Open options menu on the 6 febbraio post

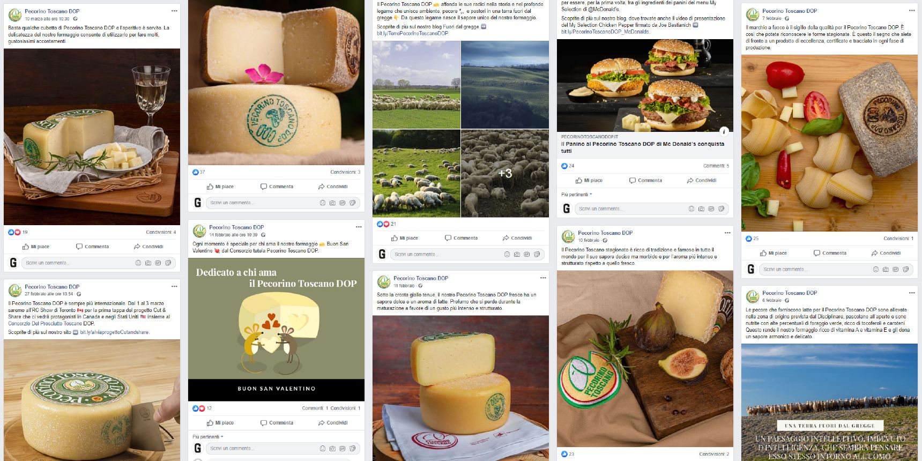[912, 293]
